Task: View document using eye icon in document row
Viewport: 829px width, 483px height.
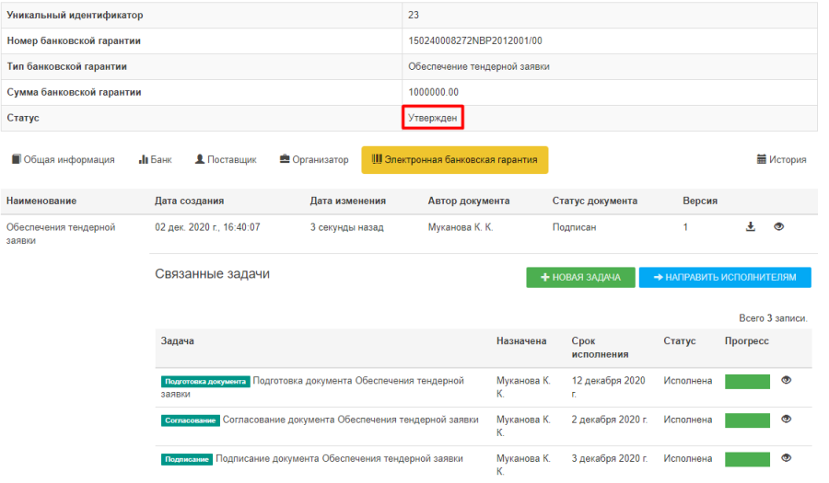Action: (779, 227)
